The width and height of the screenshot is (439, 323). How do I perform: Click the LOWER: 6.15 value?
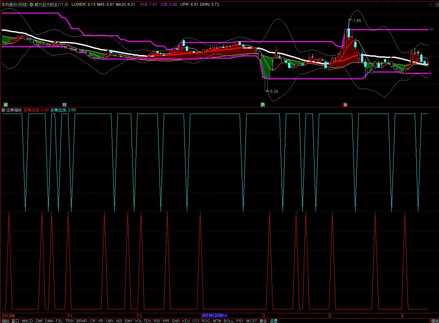(83, 5)
